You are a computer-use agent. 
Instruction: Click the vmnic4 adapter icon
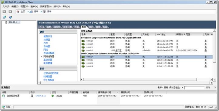click(83, 66)
